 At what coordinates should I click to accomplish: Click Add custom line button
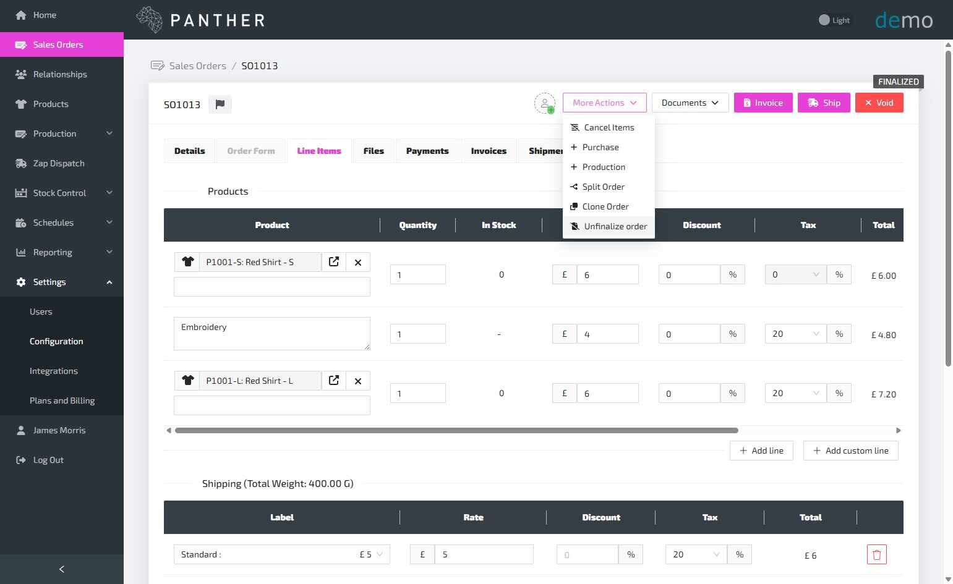850,451
